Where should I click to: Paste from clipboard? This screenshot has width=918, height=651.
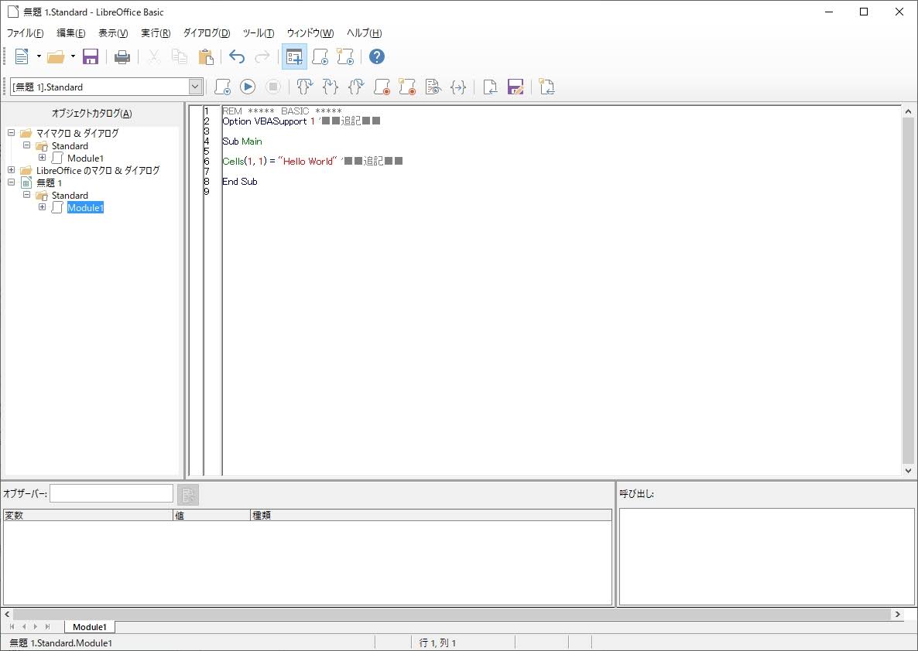point(206,56)
